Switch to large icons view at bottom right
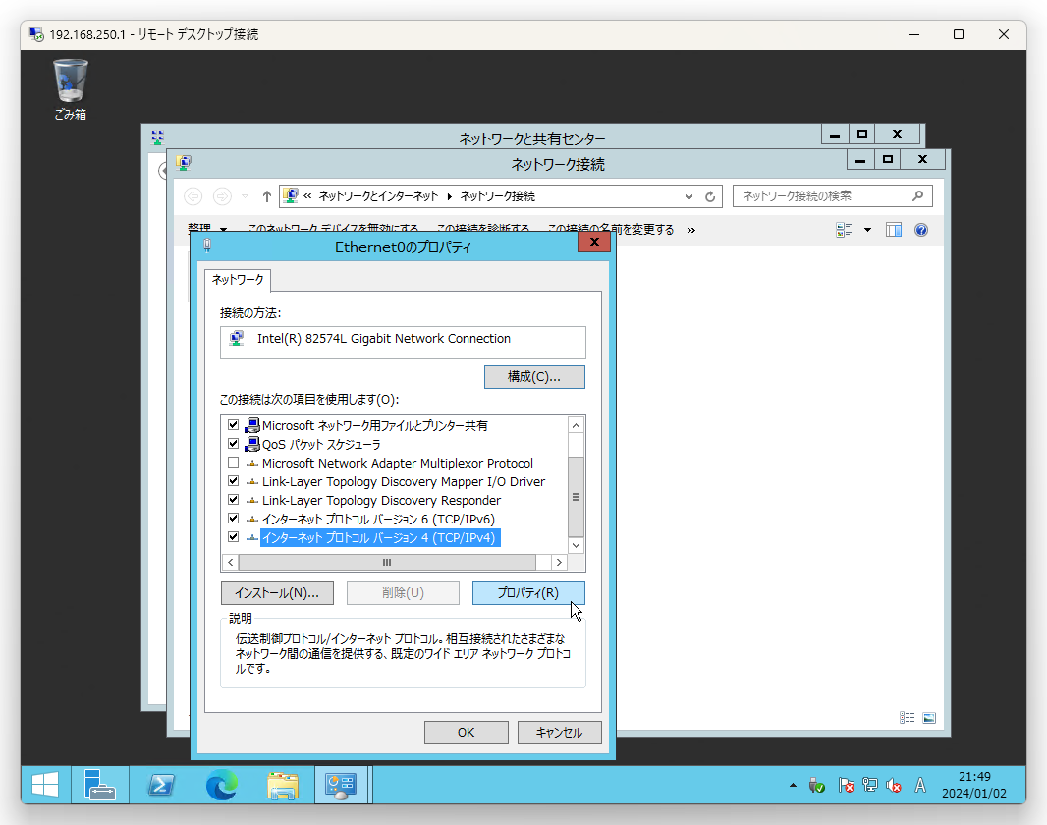The image size is (1047, 825). click(x=929, y=718)
